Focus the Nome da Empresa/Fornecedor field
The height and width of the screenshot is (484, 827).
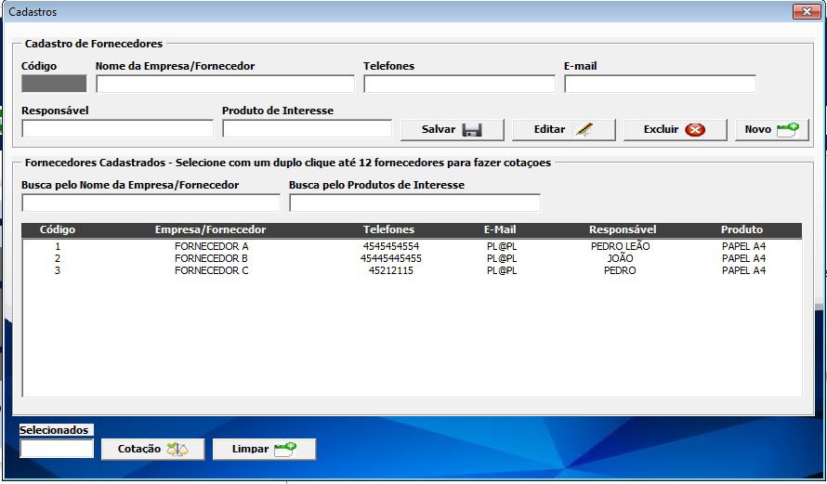[225, 85]
